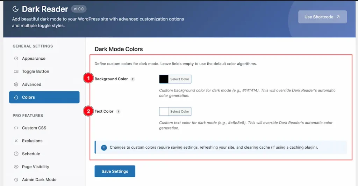Click the PRO FEATURES section header
Screen dimensions: 358x186
click(28, 116)
